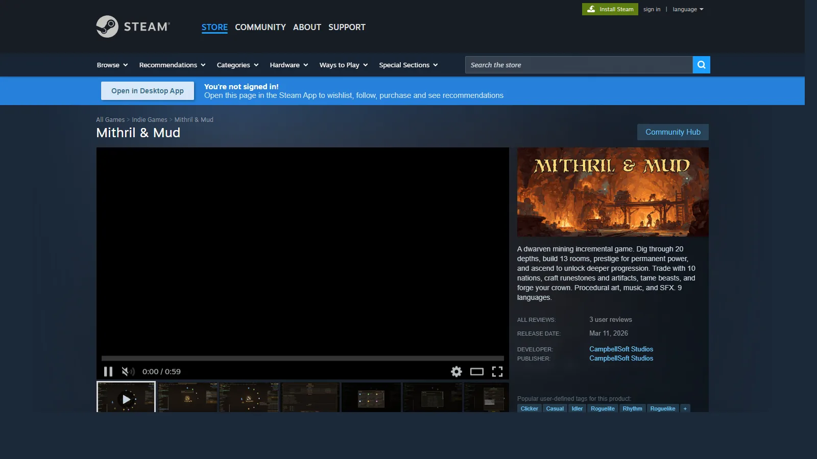The image size is (817, 459).
Task: Enter fullscreen on the video player
Action: 497,371
